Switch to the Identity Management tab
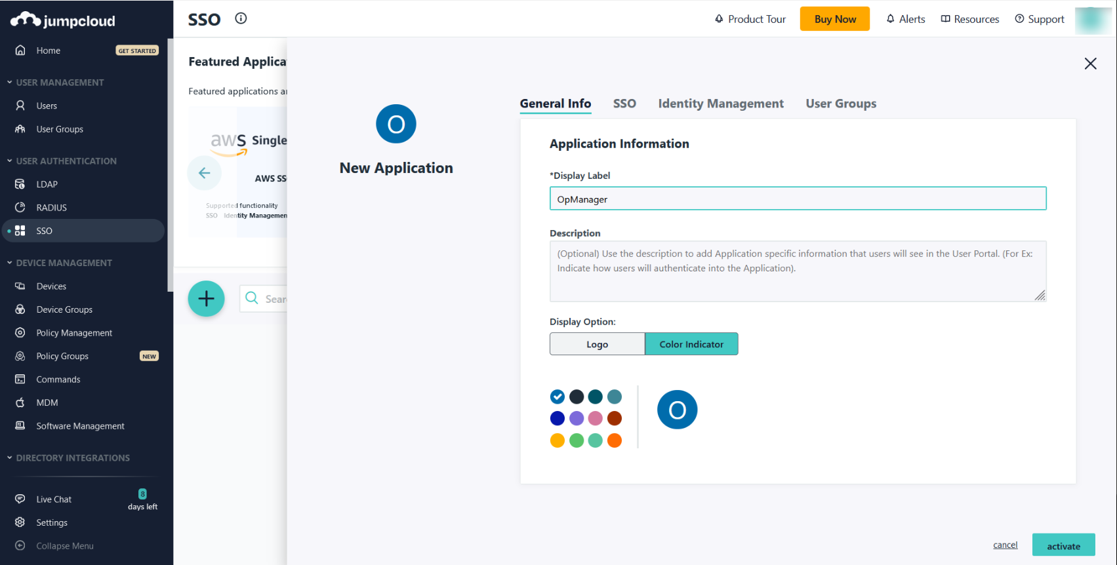Image resolution: width=1117 pixels, height=565 pixels. (x=720, y=104)
